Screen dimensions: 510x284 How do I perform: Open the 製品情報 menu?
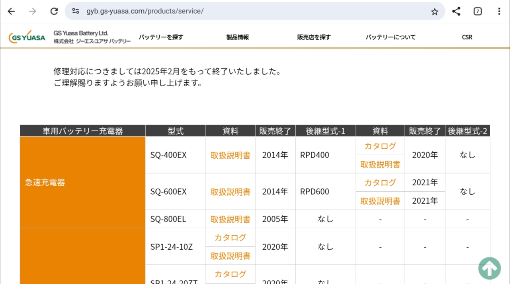[x=238, y=37]
